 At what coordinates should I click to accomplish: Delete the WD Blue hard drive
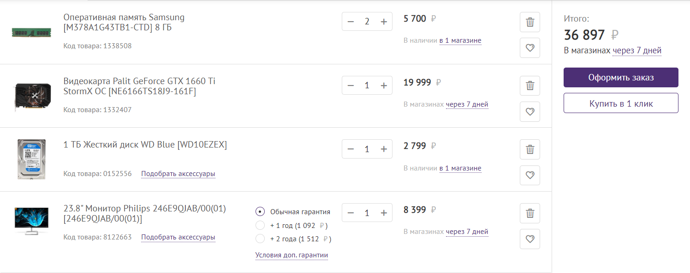coord(530,149)
